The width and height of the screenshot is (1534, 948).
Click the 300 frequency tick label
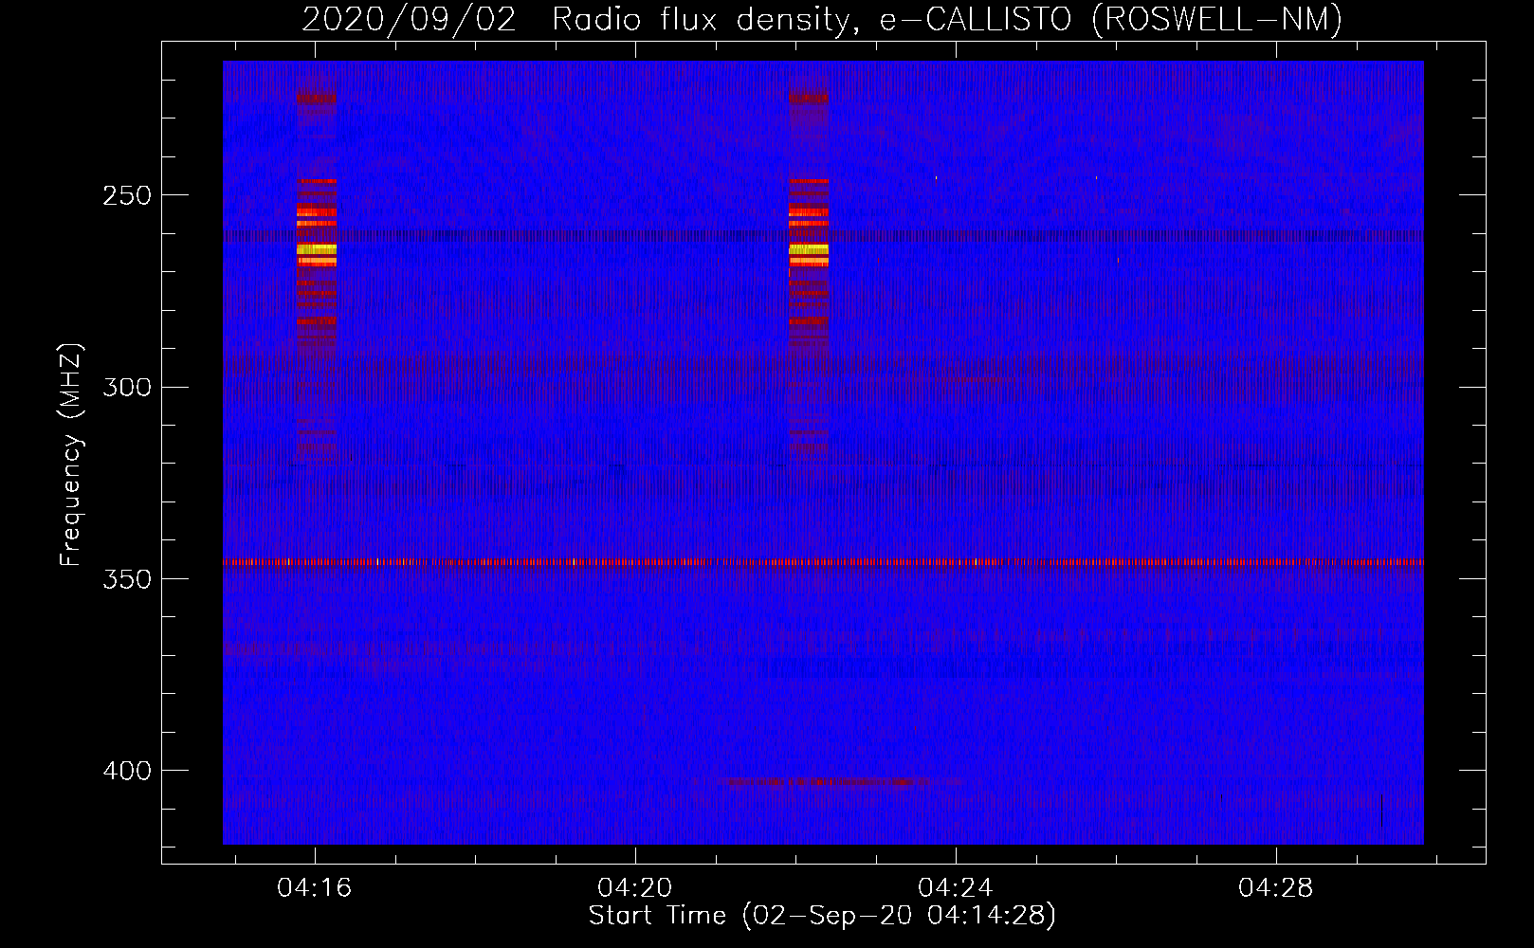[x=127, y=387]
